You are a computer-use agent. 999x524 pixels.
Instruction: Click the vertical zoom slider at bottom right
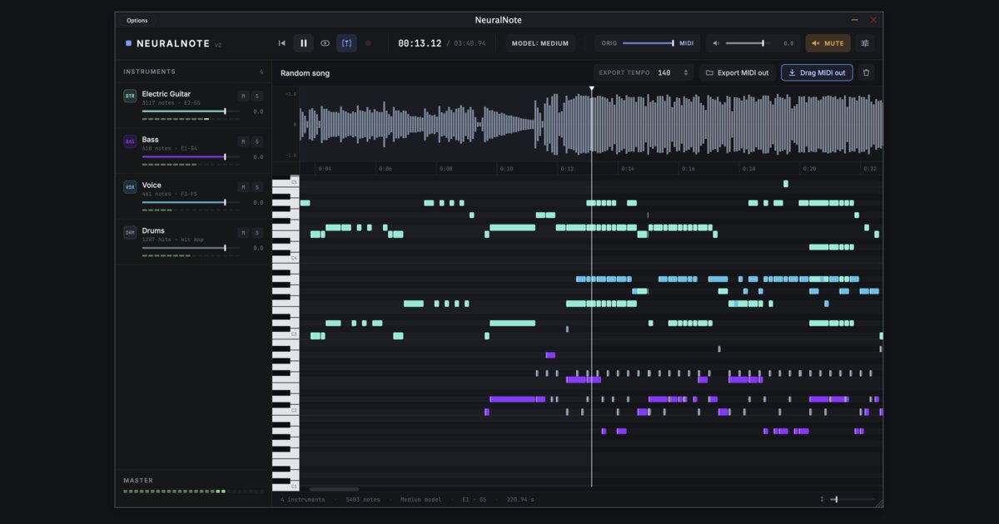click(x=852, y=499)
